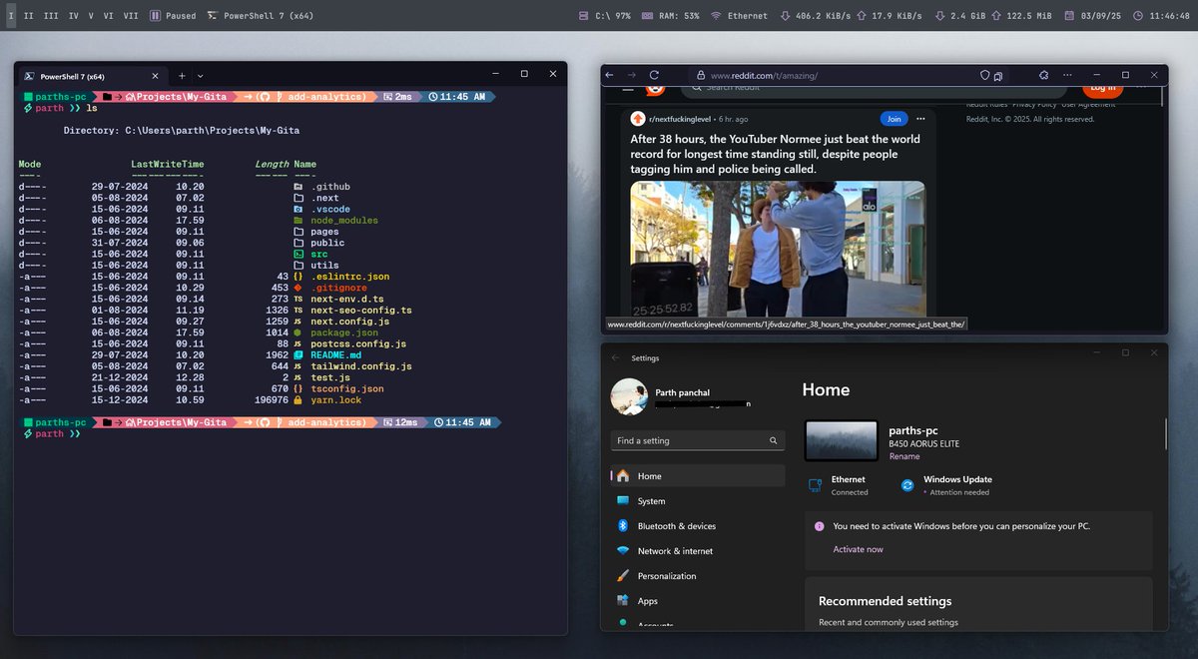Click the Ethernet wifi icon in top bar
Screen dimensions: 1198x659
click(x=716, y=16)
